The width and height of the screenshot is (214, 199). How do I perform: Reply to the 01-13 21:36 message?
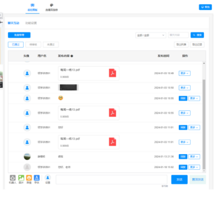183,157
